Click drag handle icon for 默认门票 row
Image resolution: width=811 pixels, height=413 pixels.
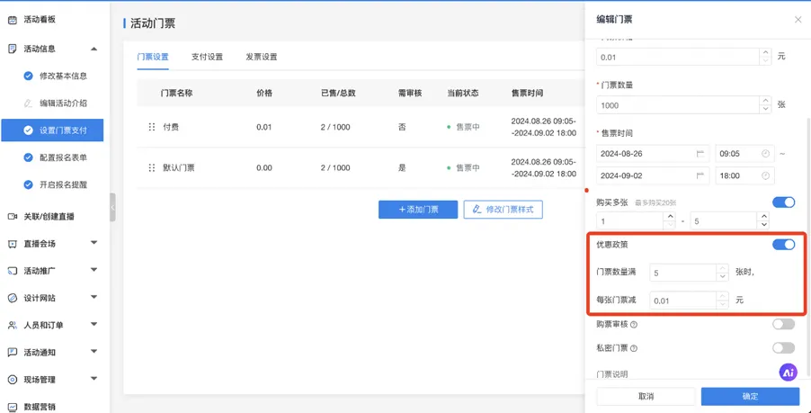(151, 168)
